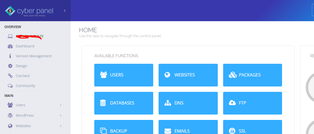Open Version Management in sidebar
This screenshot has height=134, width=314.
coord(33,56)
